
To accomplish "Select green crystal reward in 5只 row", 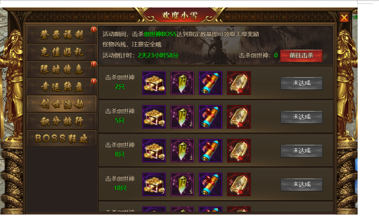I will [x=182, y=117].
